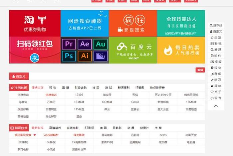Open 搜本站 search in the sidebar

(216, 26)
